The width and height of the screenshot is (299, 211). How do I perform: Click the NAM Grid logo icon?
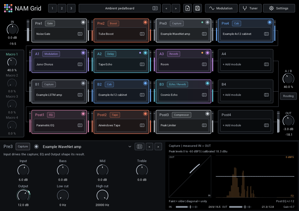tap(8, 8)
